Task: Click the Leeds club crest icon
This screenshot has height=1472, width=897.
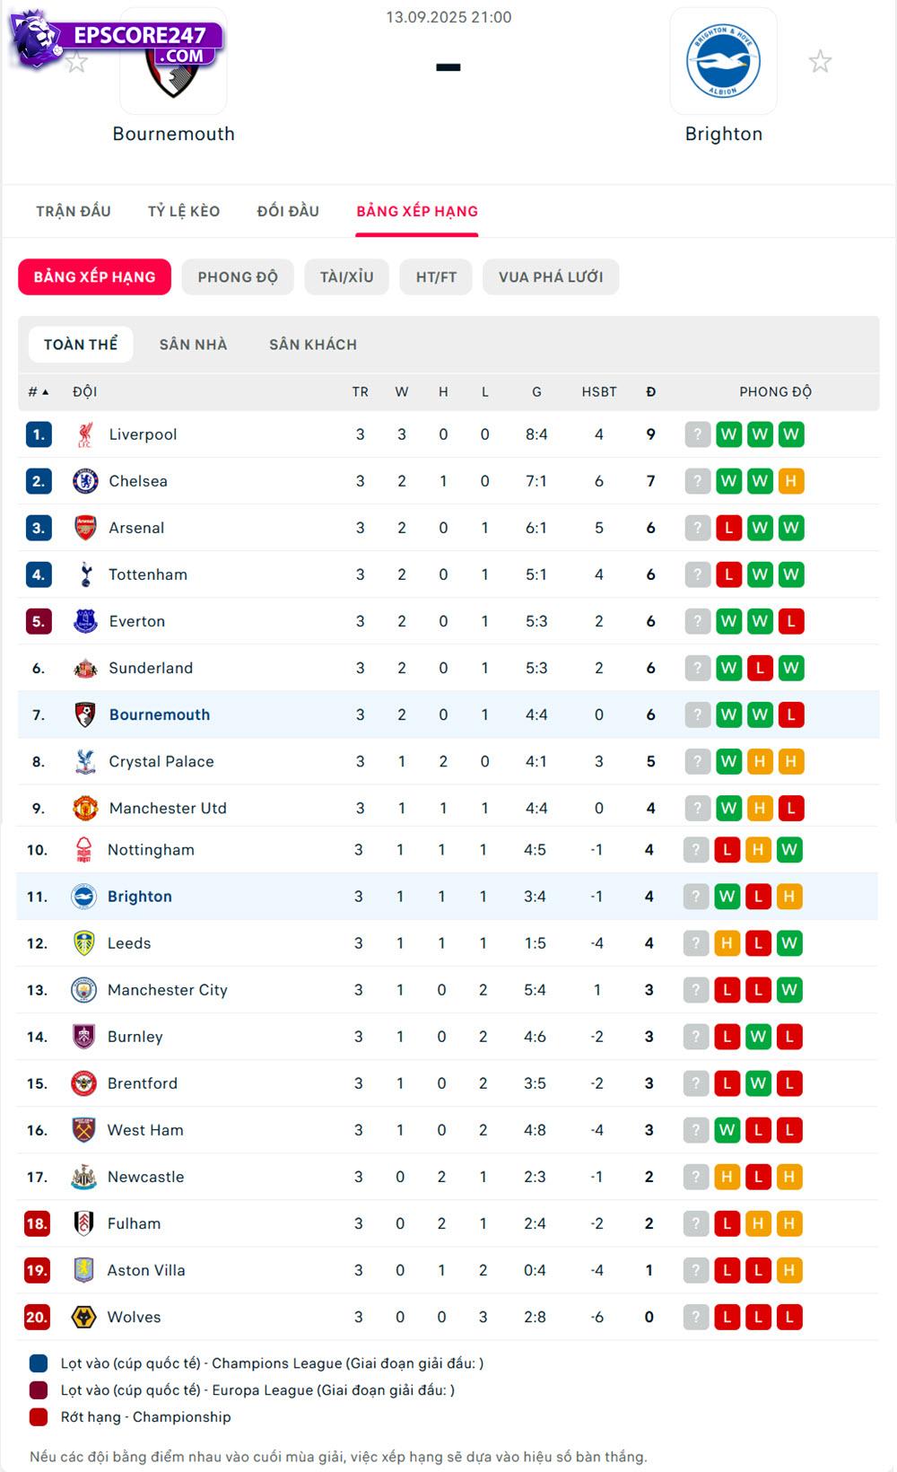Action: pyautogui.click(x=83, y=943)
